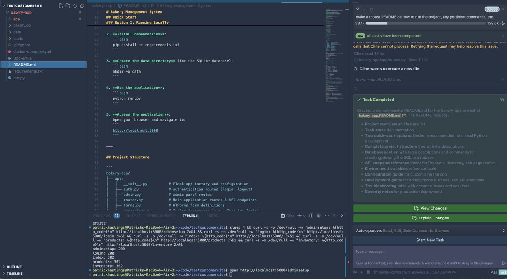507x279 pixels.
Task: Select the TERMINAL tab
Action: point(191,216)
